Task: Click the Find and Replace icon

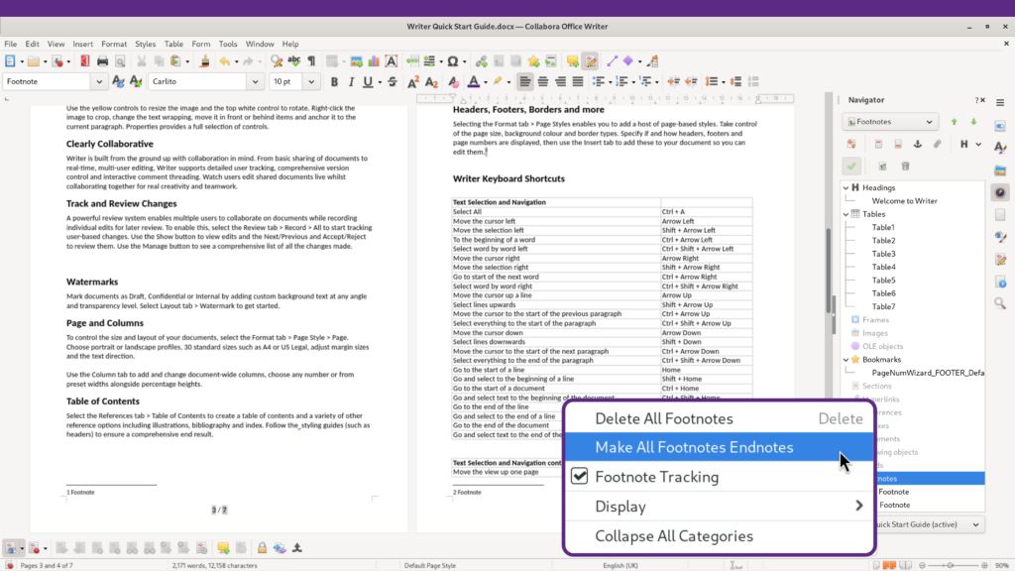Action: [277, 61]
